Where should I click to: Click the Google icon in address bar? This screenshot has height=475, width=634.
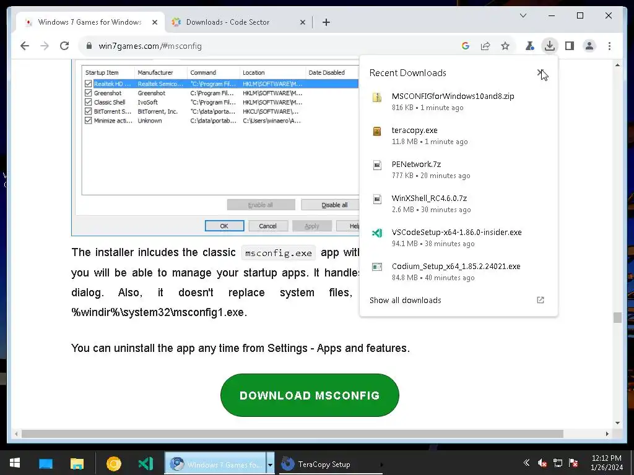[466, 46]
